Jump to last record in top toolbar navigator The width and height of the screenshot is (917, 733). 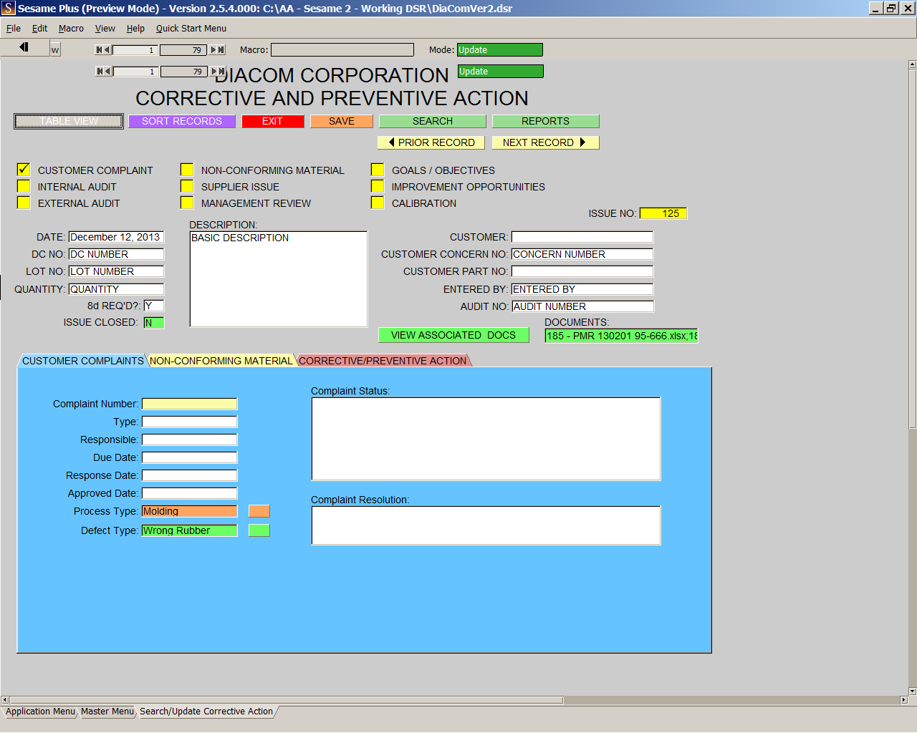point(221,50)
